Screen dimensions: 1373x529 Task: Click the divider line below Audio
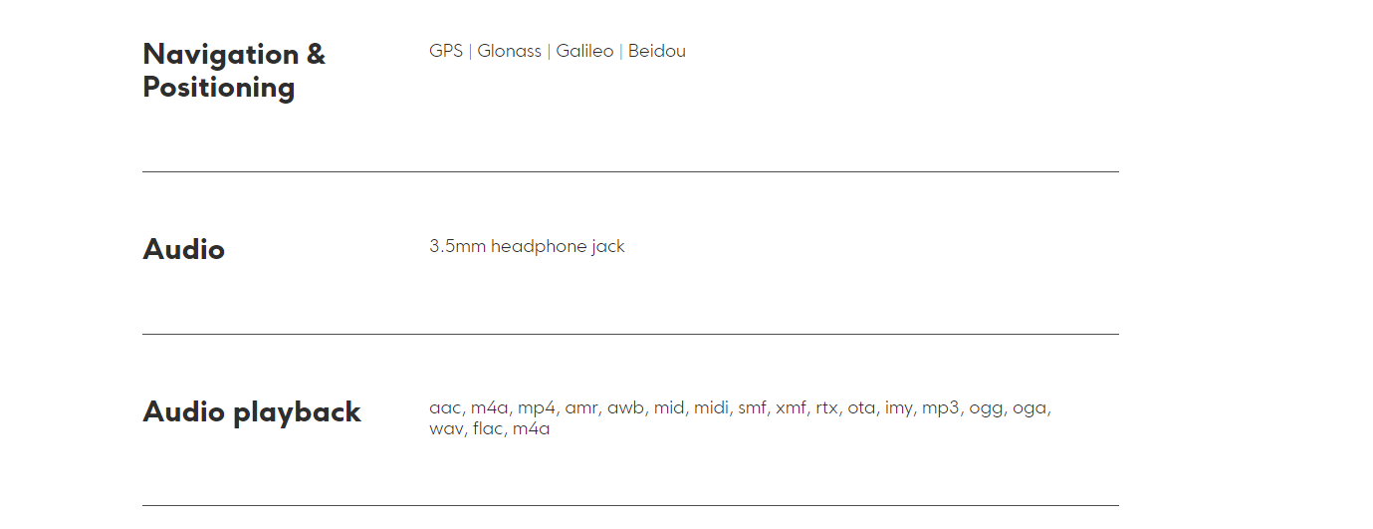[630, 335]
